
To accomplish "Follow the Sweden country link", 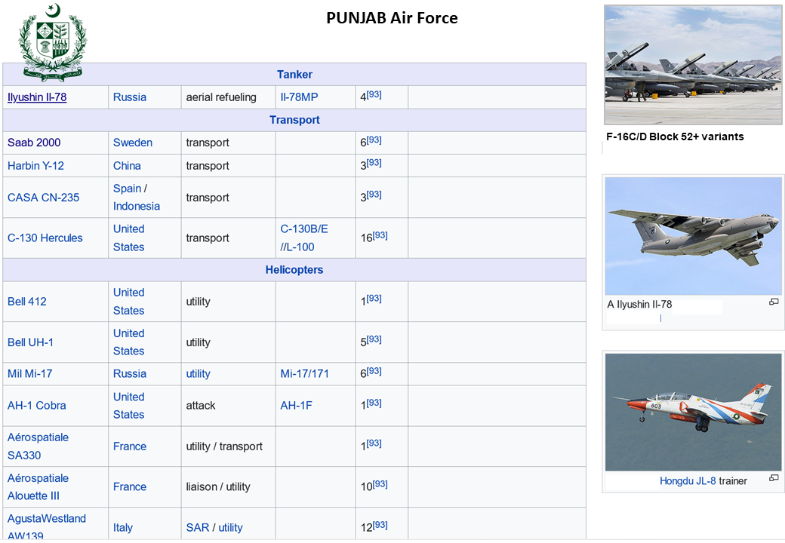I will point(133,143).
